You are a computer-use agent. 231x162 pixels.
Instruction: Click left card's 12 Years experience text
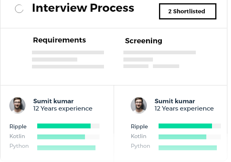click(x=63, y=109)
